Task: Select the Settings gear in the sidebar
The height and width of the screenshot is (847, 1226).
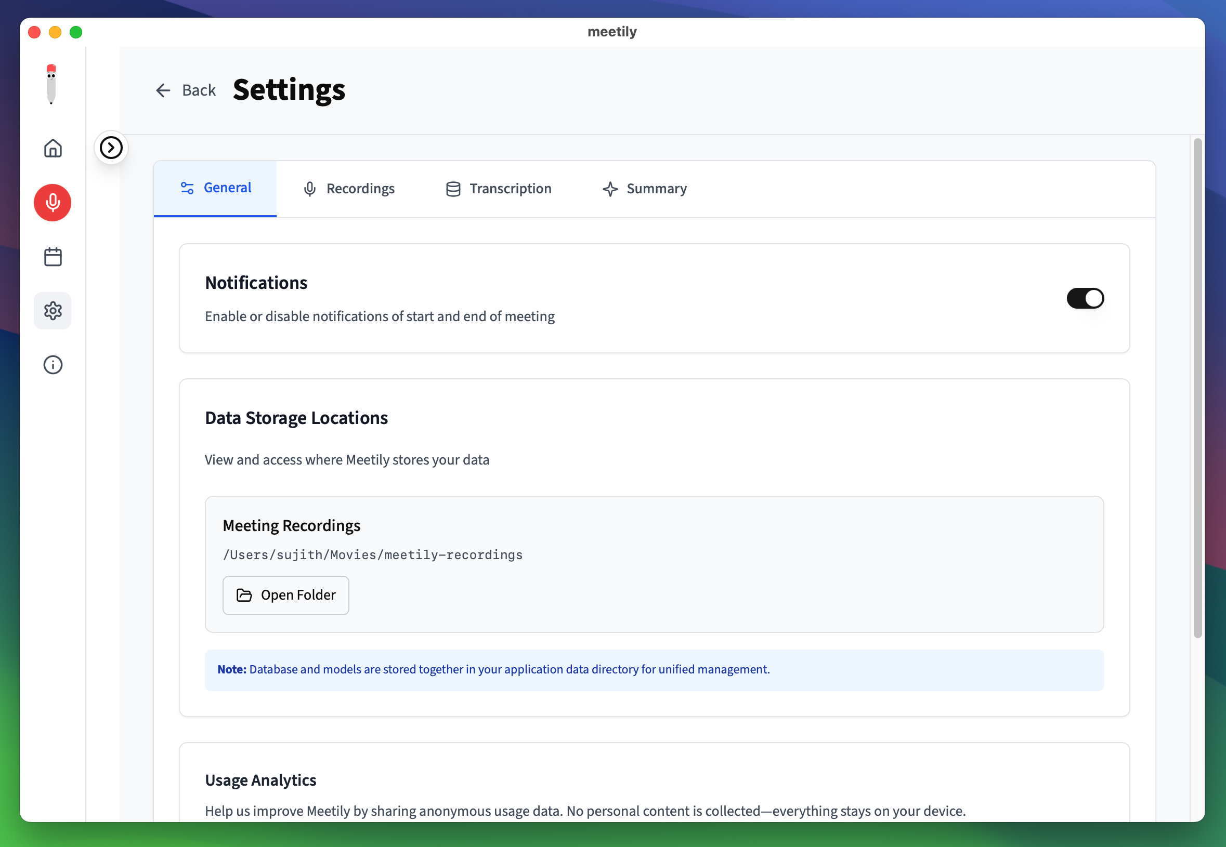Action: click(52, 310)
